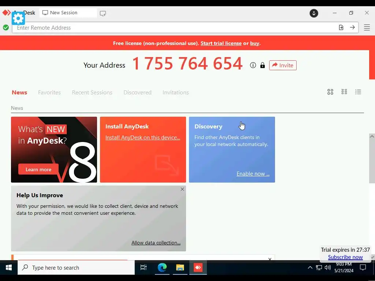The width and height of the screenshot is (375, 281).
Task: Click the buy link in the red banner
Action: coord(255,43)
